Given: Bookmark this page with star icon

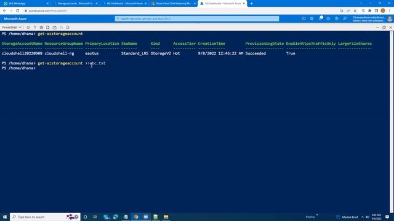Looking at the screenshot, I should coord(355,11).
